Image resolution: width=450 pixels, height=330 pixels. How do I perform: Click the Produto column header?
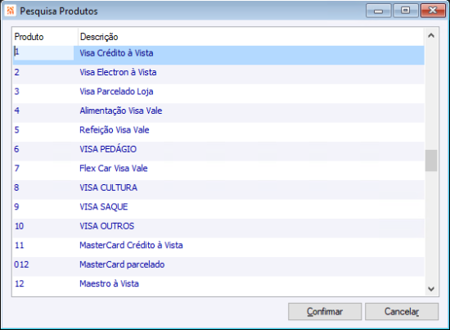click(45, 37)
